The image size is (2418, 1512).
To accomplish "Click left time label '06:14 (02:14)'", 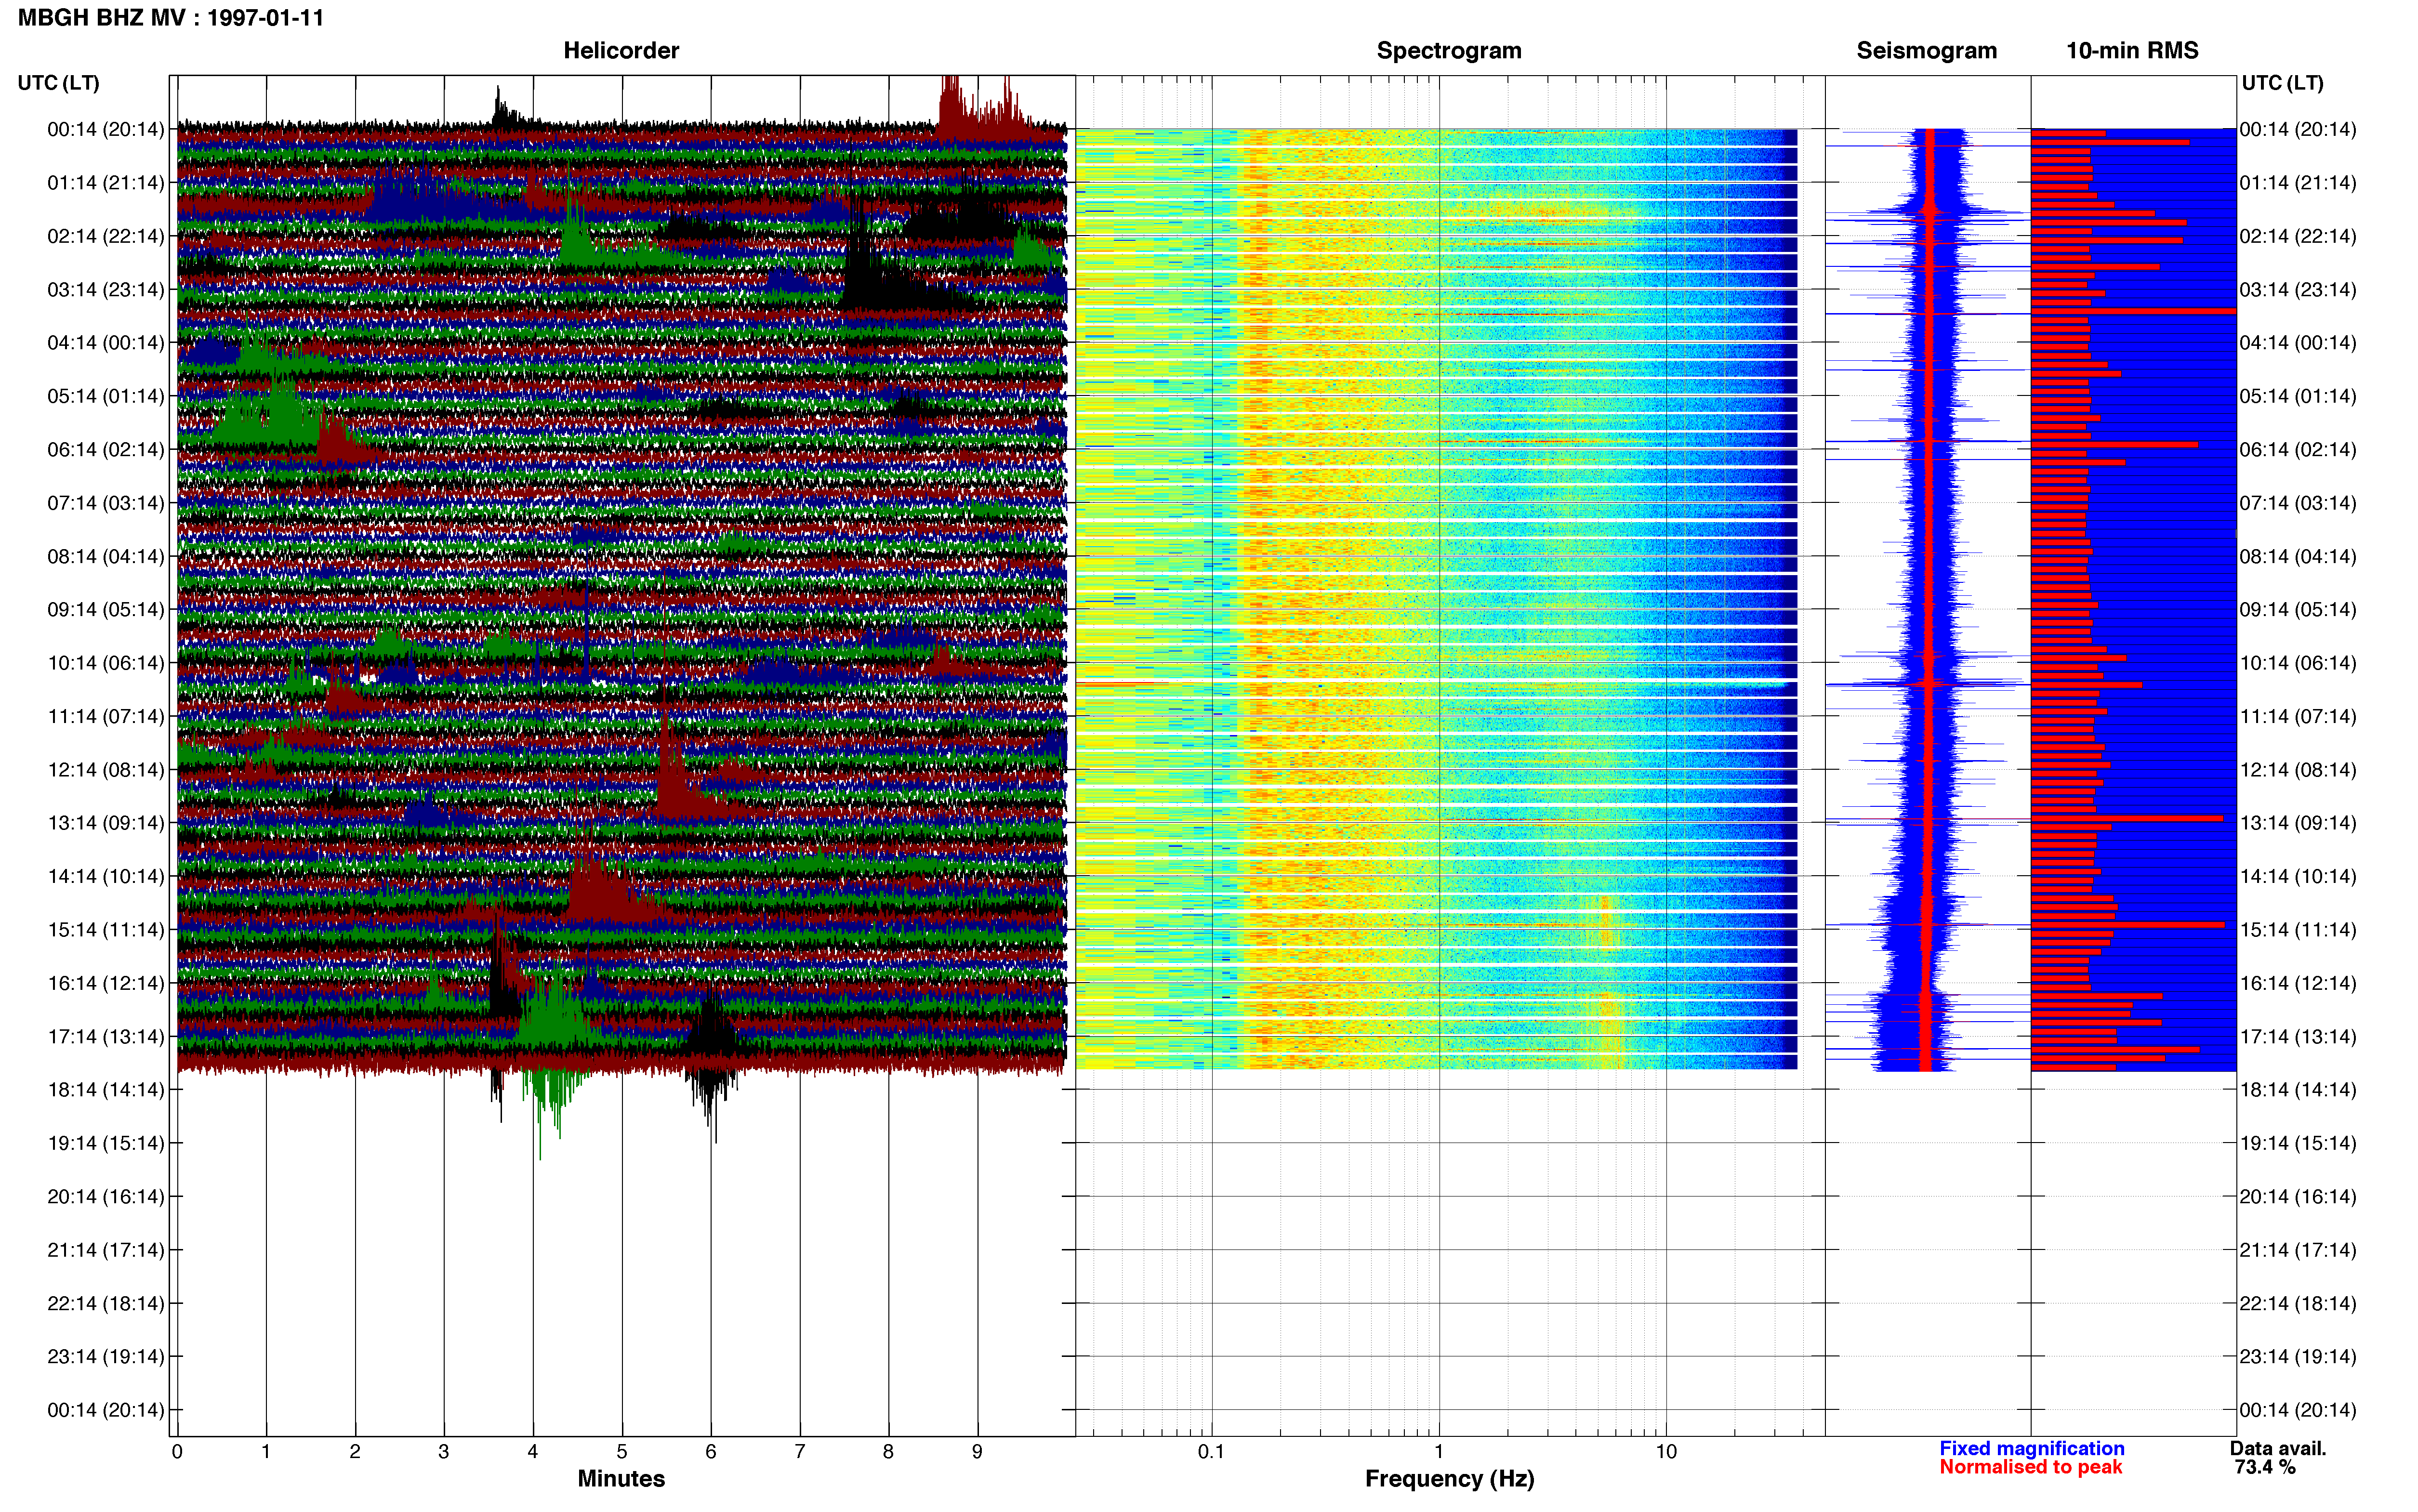I will 105,450.
